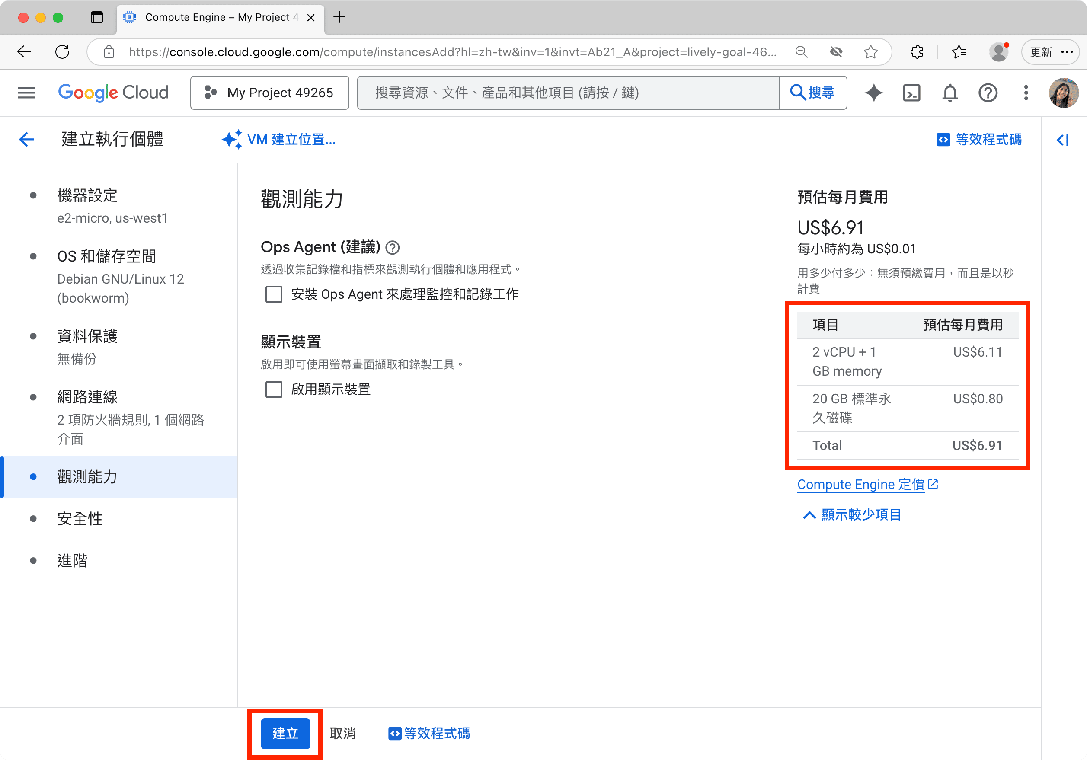Image resolution: width=1087 pixels, height=760 pixels.
Task: Click the 更新 browser update button
Action: click(1050, 51)
